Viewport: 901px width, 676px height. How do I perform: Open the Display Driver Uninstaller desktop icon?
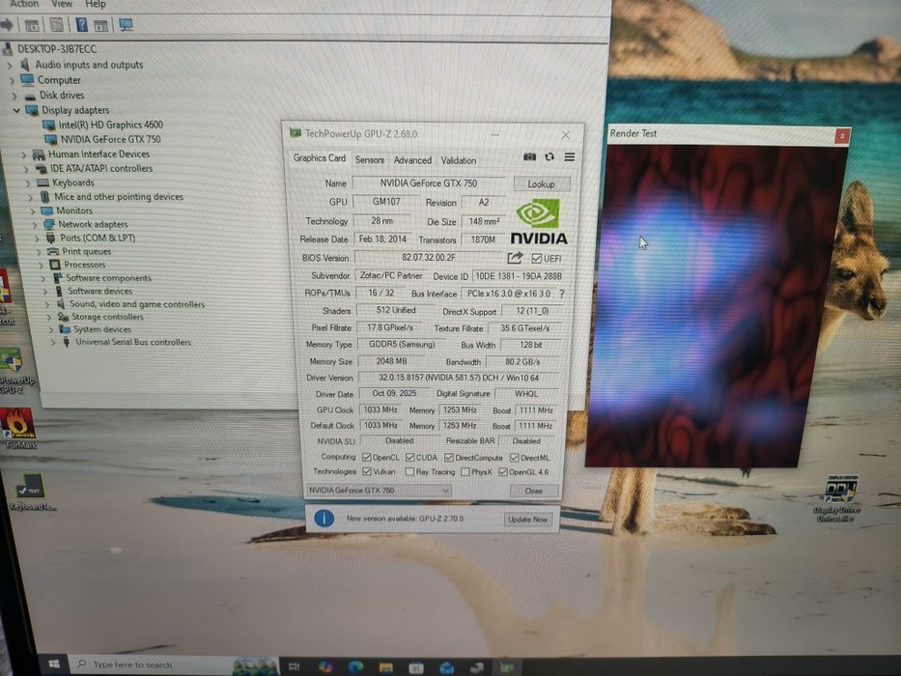tap(837, 498)
